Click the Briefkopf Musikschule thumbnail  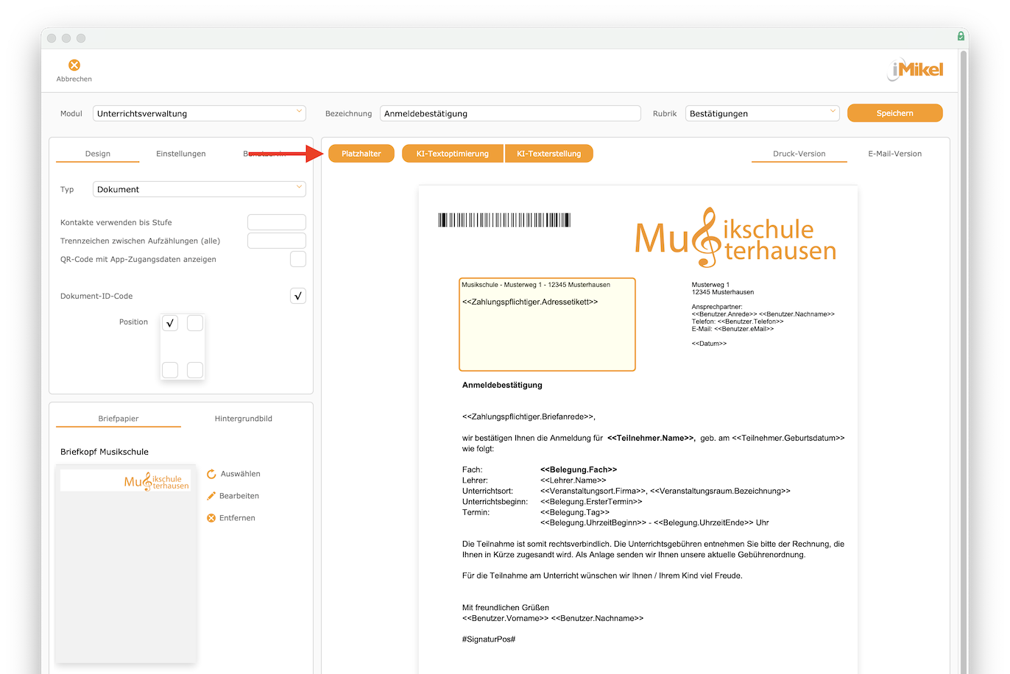point(126,564)
